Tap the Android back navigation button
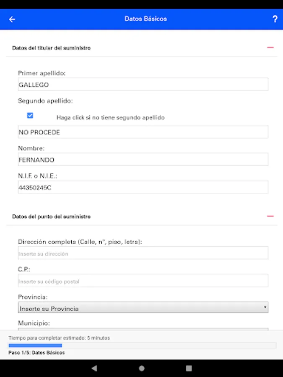This screenshot has height=377, width=283. [94, 368]
